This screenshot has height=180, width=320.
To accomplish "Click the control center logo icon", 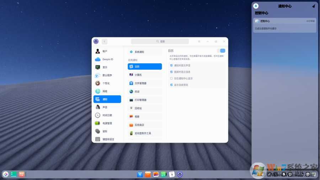I will pos(96,41).
